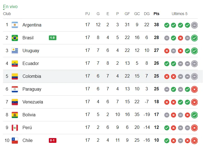This screenshot has width=203, height=147.
Task: Click the Colombia flag icon
Action: 15,76
